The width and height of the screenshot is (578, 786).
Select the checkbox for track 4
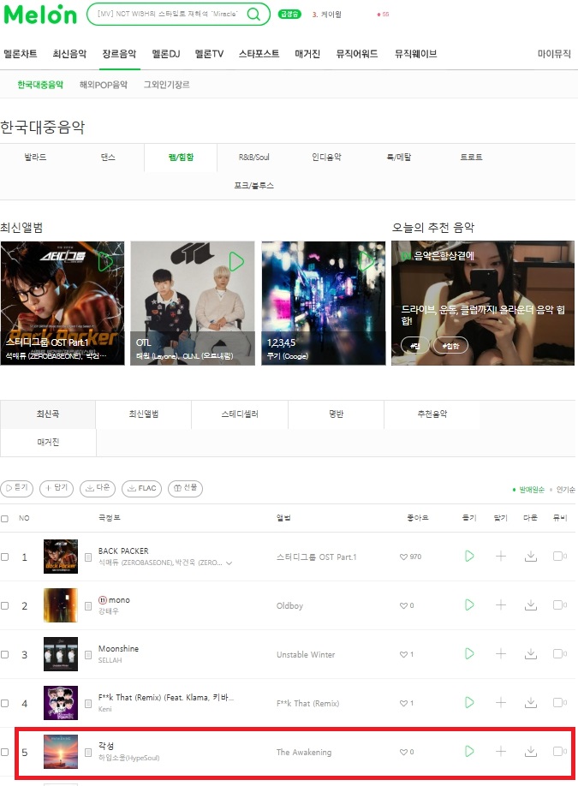click(4, 703)
